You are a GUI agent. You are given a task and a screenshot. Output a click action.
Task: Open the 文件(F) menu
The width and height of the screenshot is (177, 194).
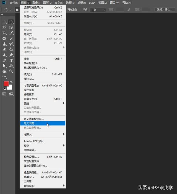pyautogui.click(x=14, y=2)
